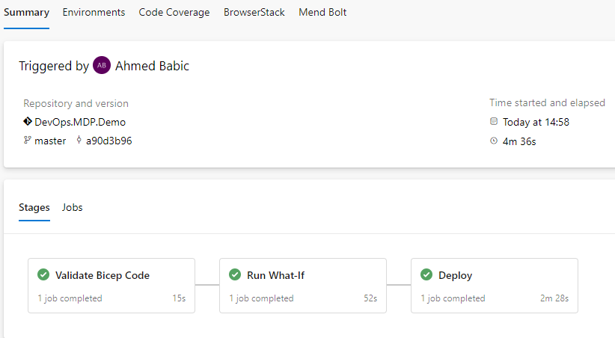Click green checkmark on Validate Bicep Code

click(43, 275)
